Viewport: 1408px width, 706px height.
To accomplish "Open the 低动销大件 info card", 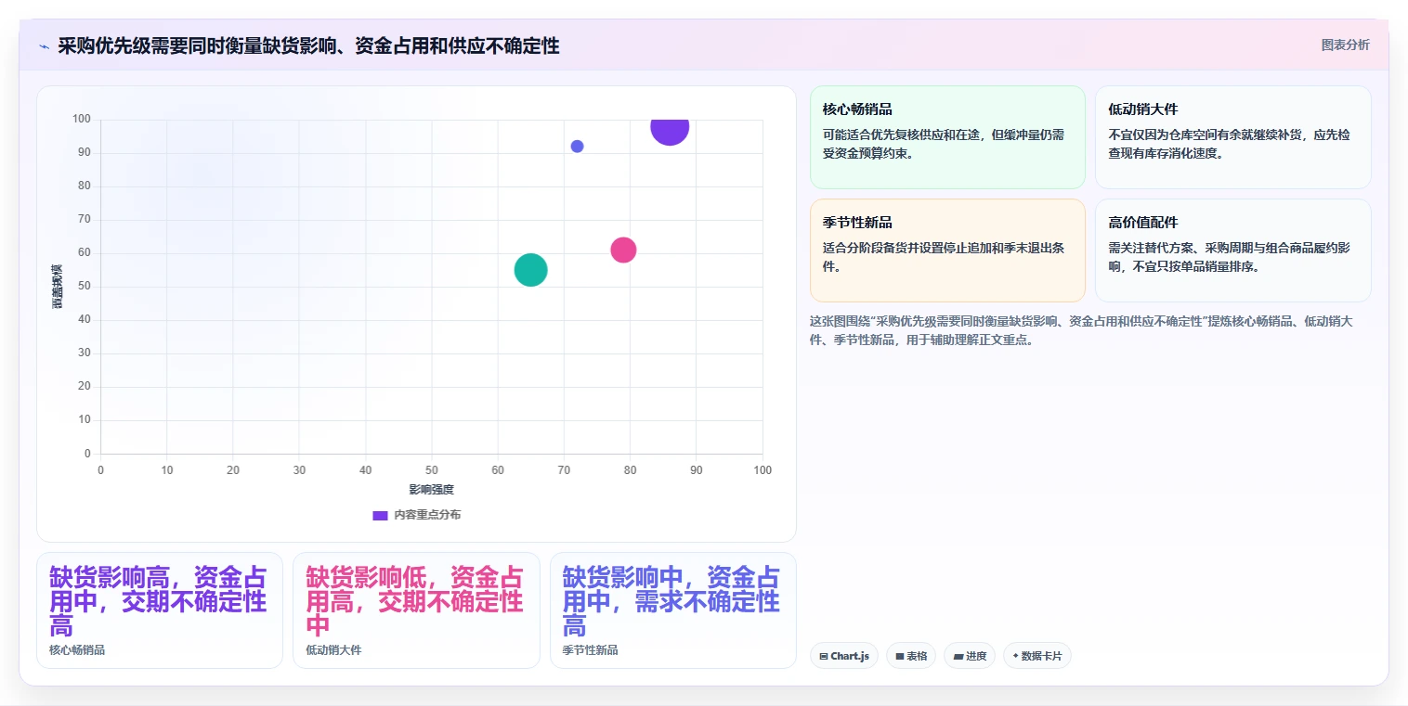I will (x=1232, y=137).
